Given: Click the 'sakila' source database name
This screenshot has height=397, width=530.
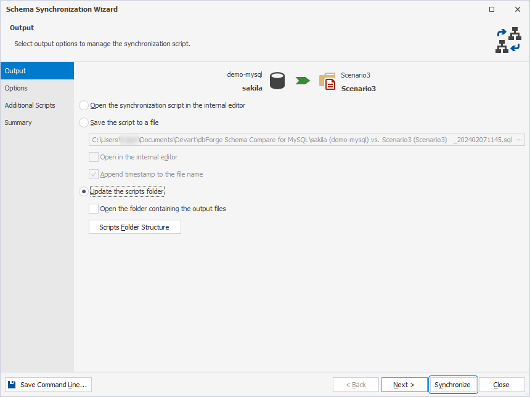Looking at the screenshot, I should click(252, 88).
